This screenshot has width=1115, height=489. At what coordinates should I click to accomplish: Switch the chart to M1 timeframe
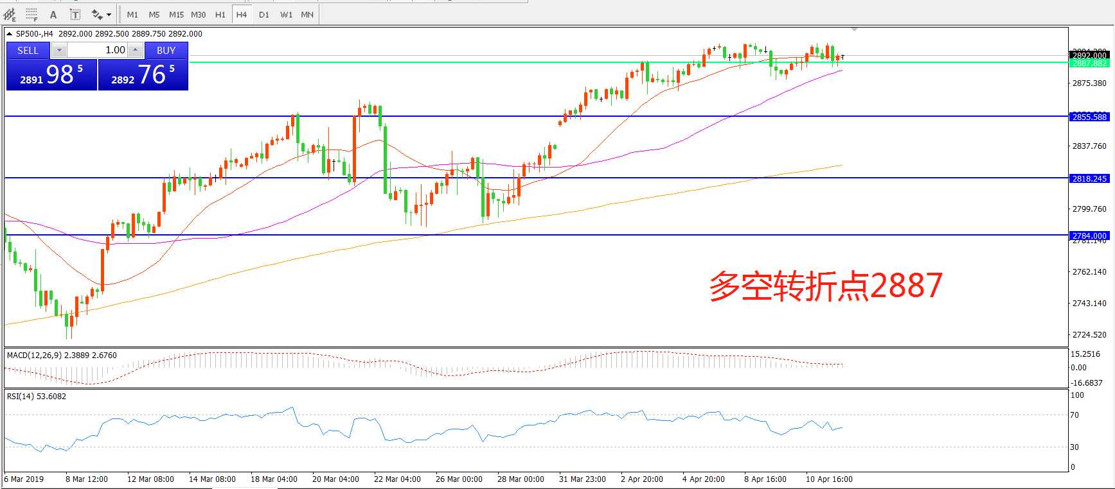click(x=132, y=14)
